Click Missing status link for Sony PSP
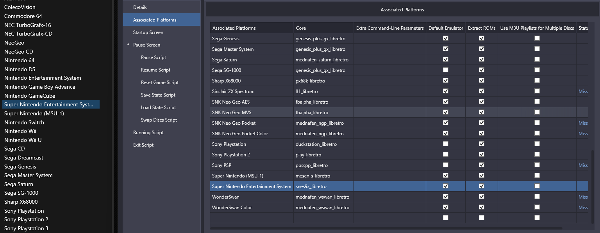 pyautogui.click(x=583, y=165)
